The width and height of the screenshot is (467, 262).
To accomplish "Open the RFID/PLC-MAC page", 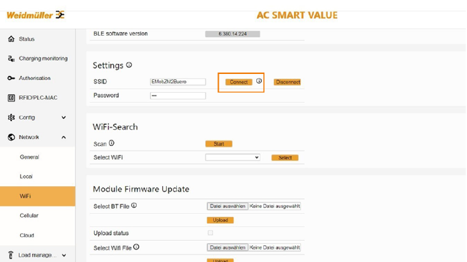I will 38,98.
